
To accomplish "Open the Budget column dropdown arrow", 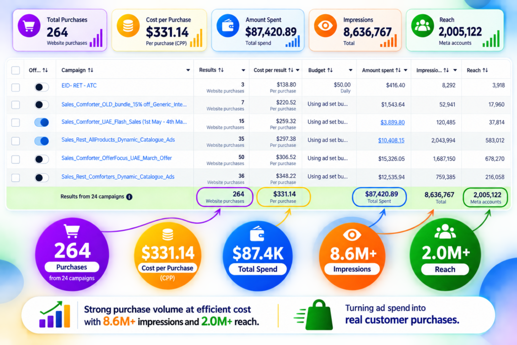I will (350, 70).
